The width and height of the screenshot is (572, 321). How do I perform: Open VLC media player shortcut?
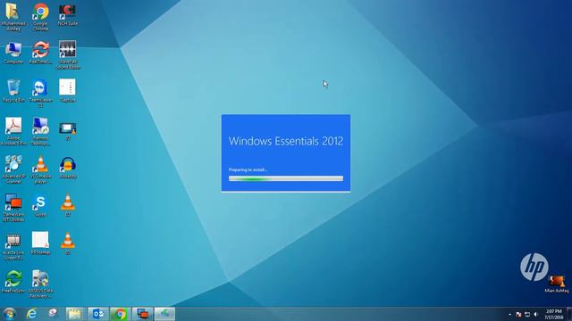pyautogui.click(x=40, y=169)
